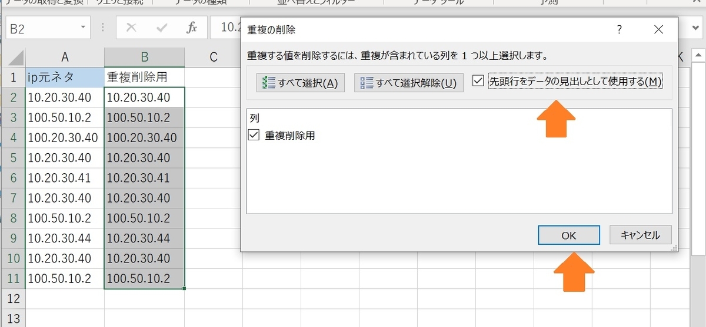706x327 pixels.
Task: Click the Name Box showing B2
Action: pos(43,28)
